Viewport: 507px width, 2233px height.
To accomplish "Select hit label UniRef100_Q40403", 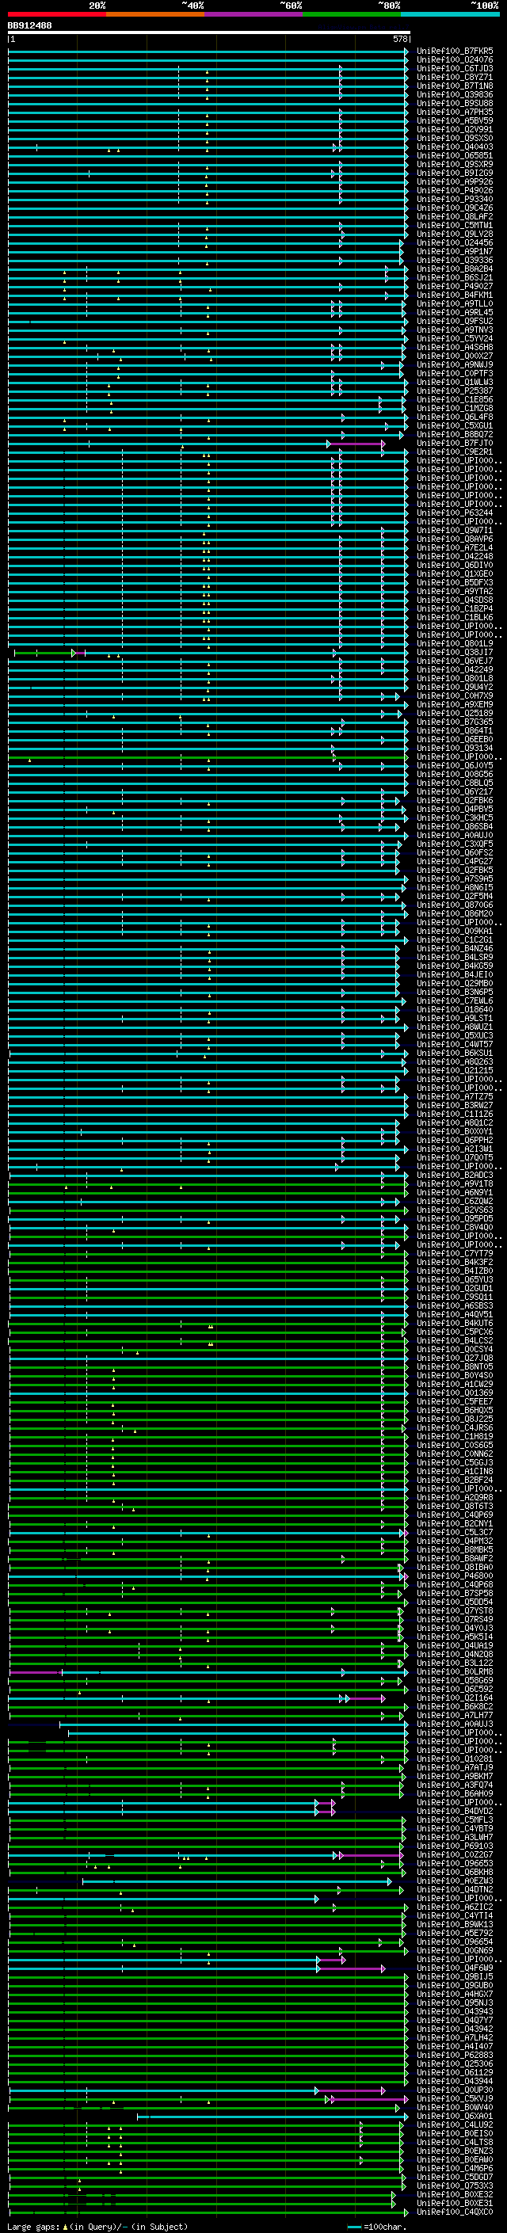I will [x=455, y=147].
